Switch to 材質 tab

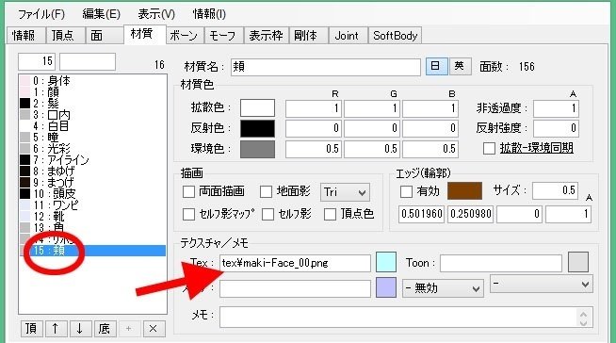[144, 34]
